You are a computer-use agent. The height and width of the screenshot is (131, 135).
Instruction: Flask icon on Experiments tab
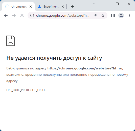coord(39,7)
